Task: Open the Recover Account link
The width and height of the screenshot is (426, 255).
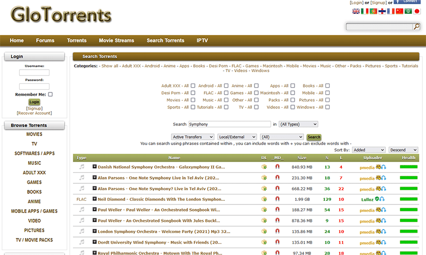Action: (x=34, y=113)
